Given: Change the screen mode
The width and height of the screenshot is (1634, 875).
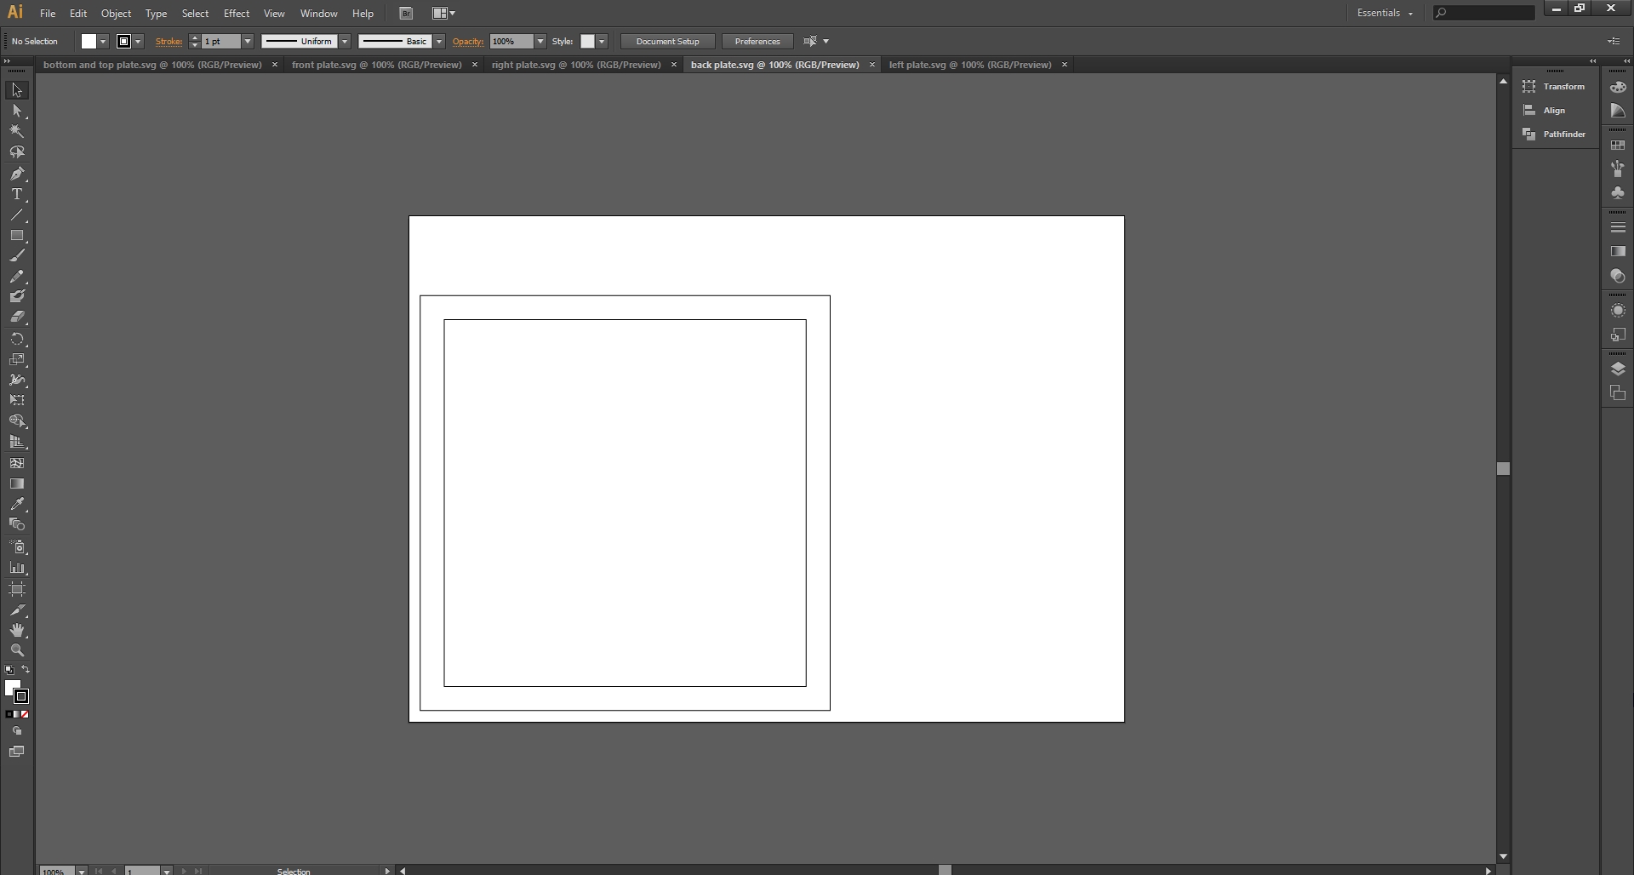Looking at the screenshot, I should pyautogui.click(x=17, y=752).
